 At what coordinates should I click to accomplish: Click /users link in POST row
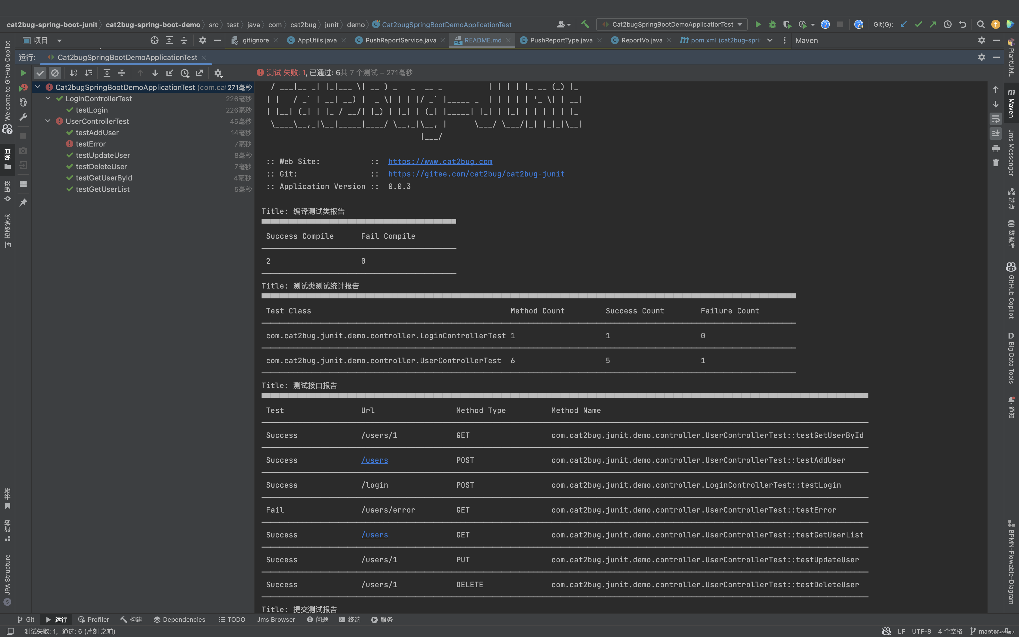[x=374, y=460]
